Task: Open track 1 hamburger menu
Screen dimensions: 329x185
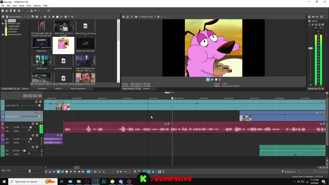Action: pos(3,101)
